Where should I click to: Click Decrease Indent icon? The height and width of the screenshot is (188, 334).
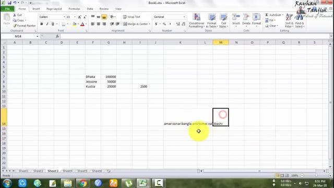click(112, 24)
